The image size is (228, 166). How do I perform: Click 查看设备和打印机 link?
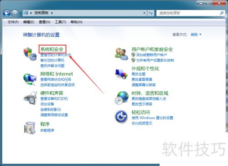point(54,99)
